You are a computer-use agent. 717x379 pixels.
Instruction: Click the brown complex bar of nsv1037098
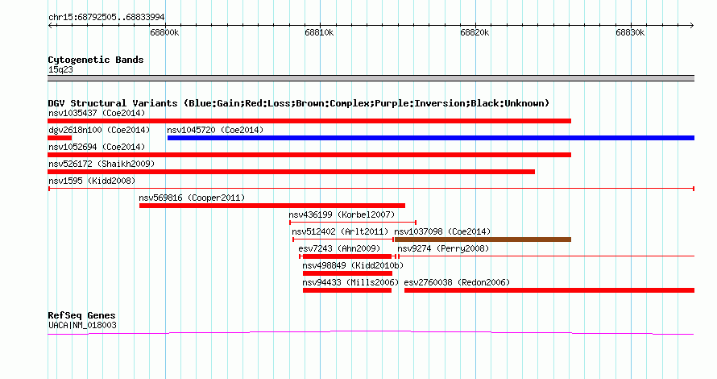tap(483, 239)
